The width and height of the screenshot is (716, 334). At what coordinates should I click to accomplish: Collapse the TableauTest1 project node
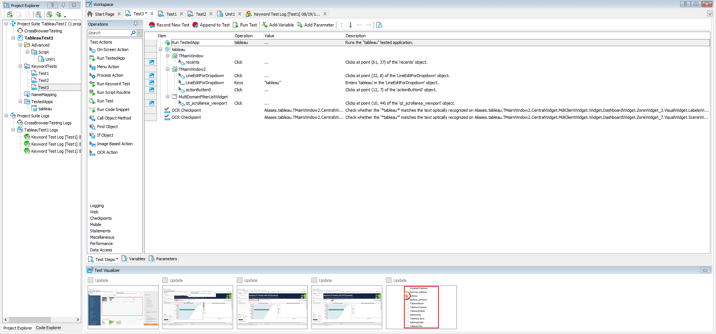pos(13,38)
